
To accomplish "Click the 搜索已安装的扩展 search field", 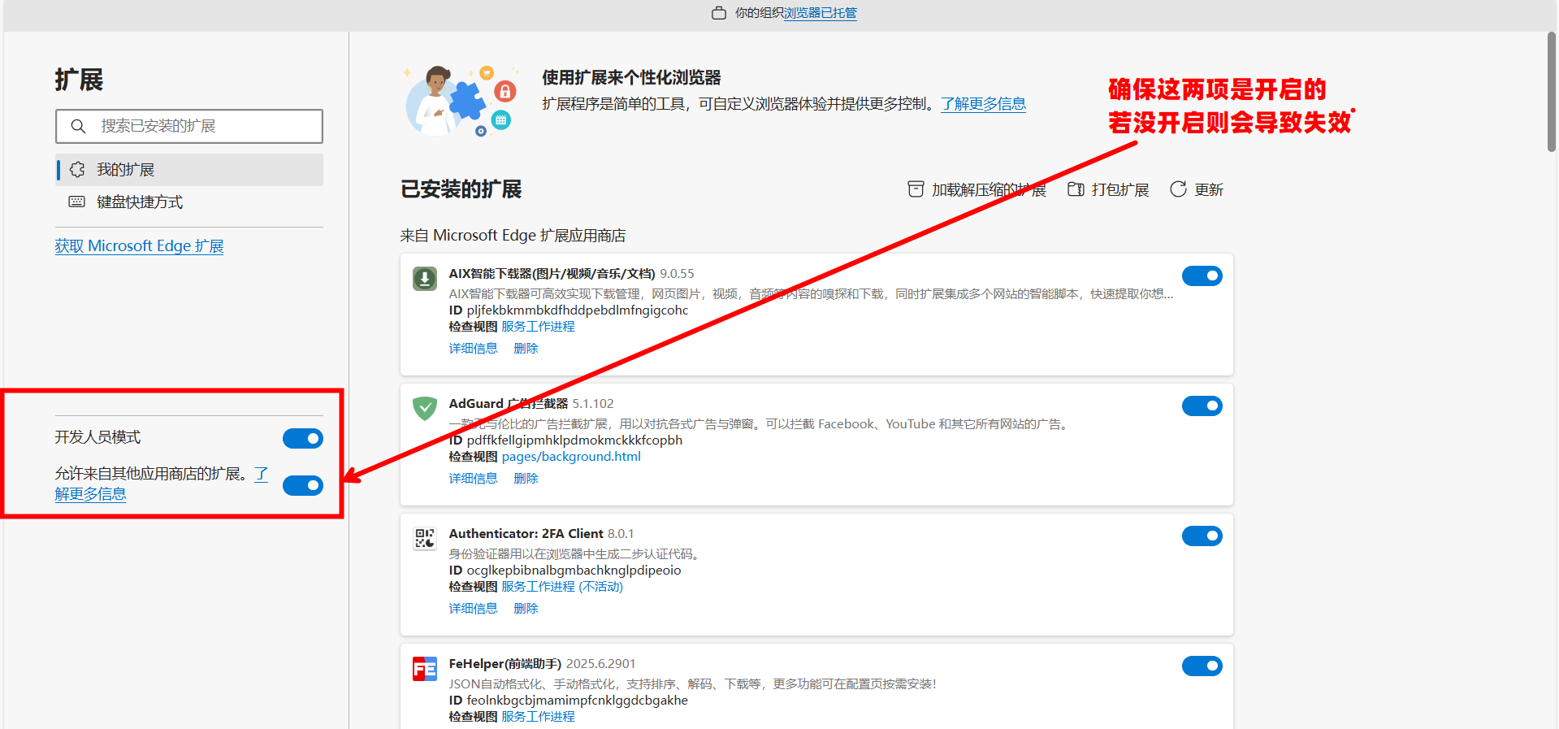I will click(x=203, y=126).
